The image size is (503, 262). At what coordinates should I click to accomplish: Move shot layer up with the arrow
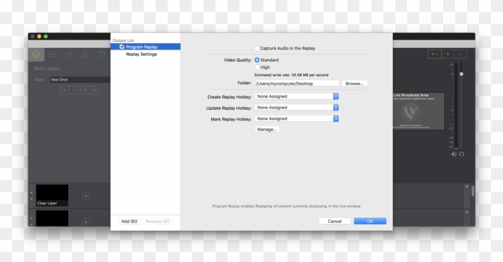click(85, 90)
